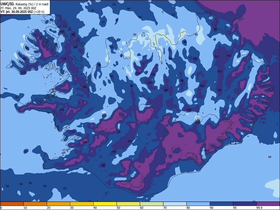The width and height of the screenshot is (280, 210).
Task: Select the purple above-99.9 legend swatch
Action: tap(268, 204)
